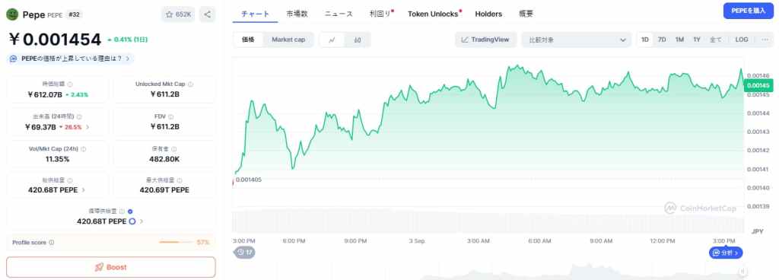Toggle chart to Market cap view
The height and width of the screenshot is (280, 779).
pyautogui.click(x=288, y=40)
